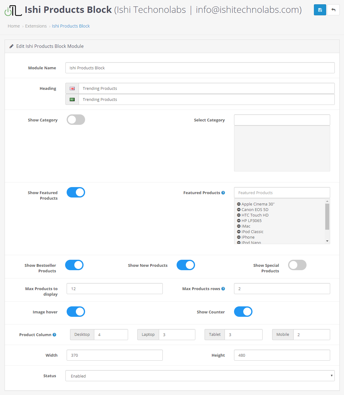Remove Apple Cinema 30" from featured products
Image resolution: width=344 pixels, height=395 pixels.
click(239, 204)
